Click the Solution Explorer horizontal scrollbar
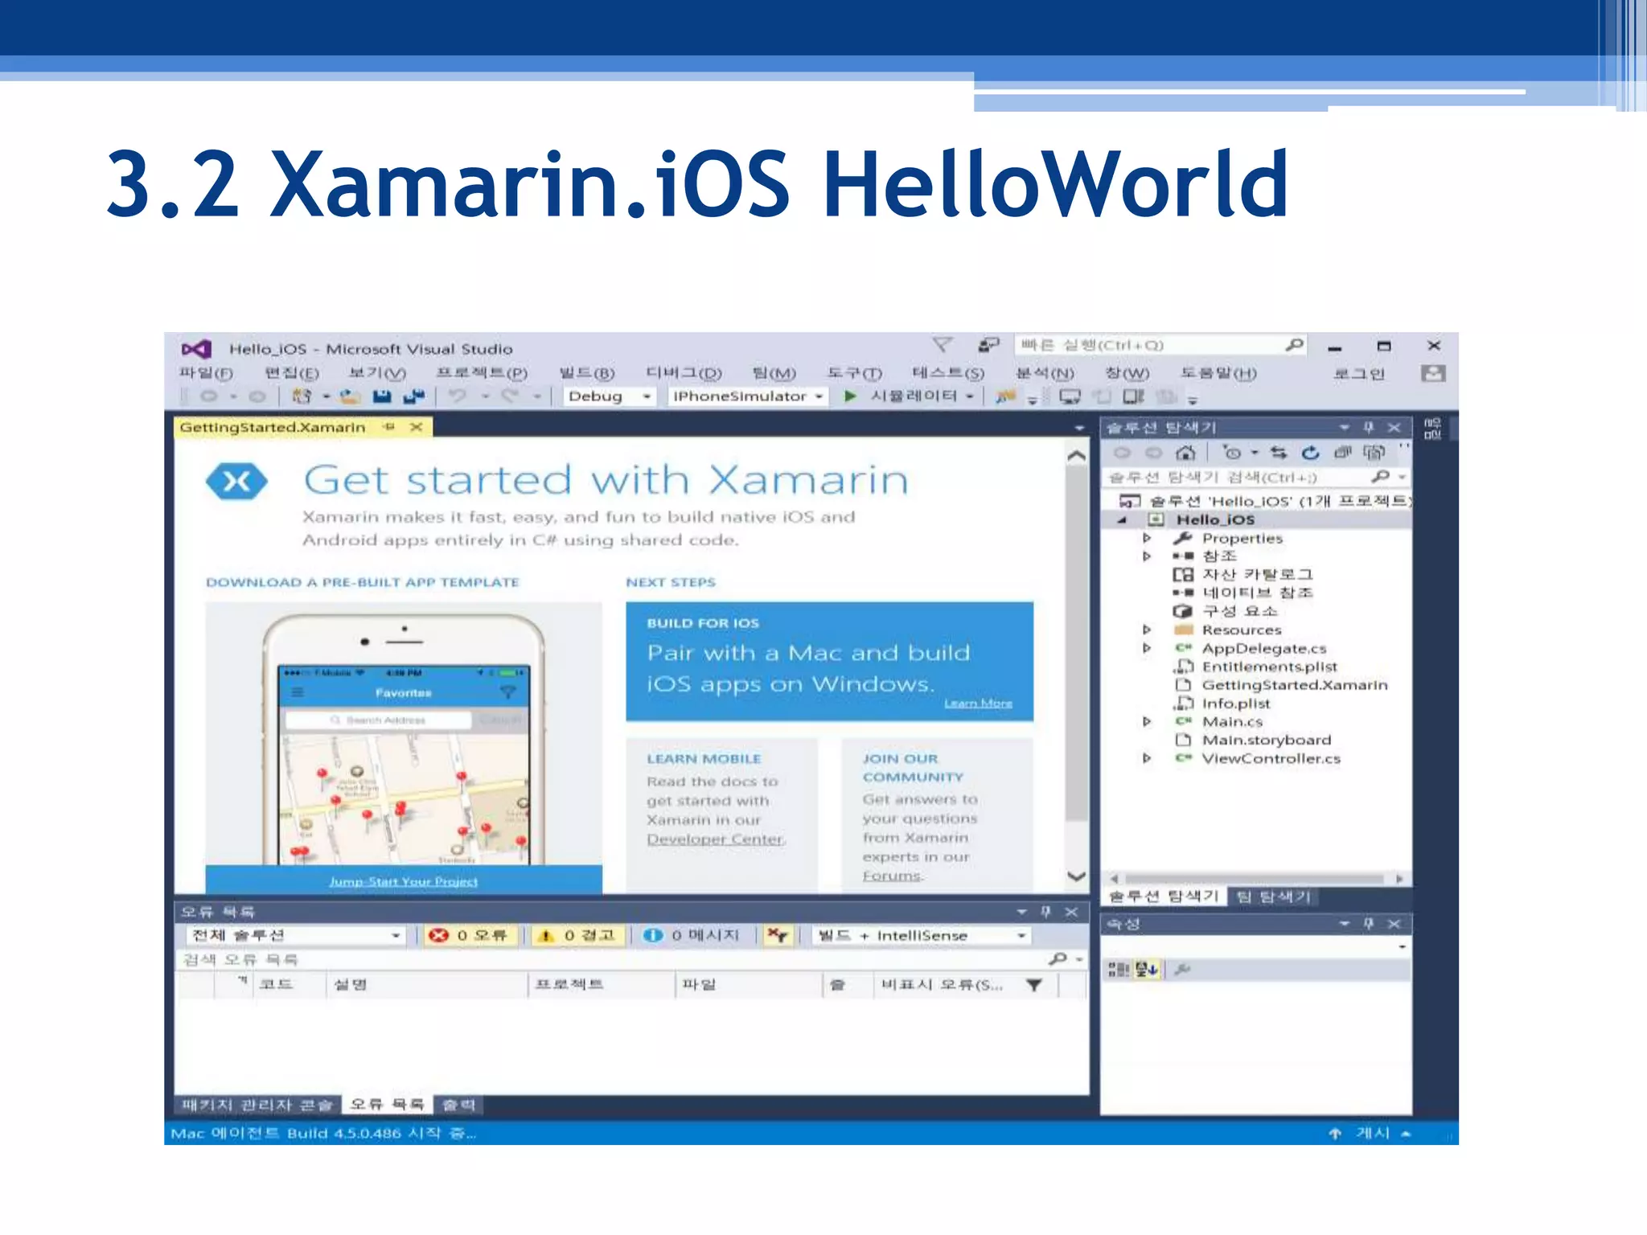1647x1235 pixels. (1255, 879)
